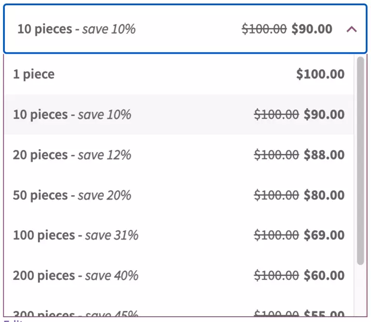Click the struck-through price beside 20 pieces

pyautogui.click(x=276, y=155)
